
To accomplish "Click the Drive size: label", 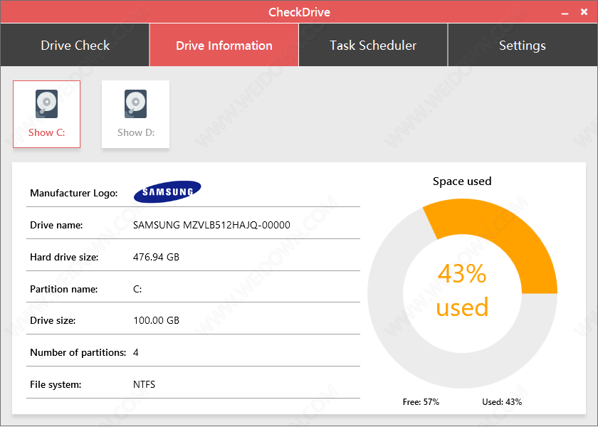I will pos(53,320).
